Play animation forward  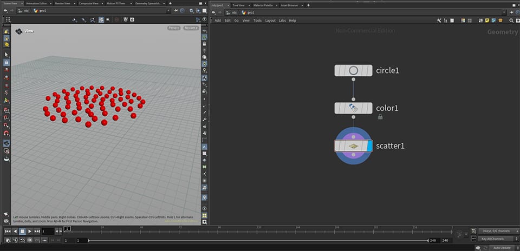30,231
